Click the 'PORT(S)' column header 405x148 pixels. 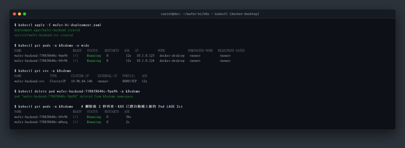tap(129, 76)
